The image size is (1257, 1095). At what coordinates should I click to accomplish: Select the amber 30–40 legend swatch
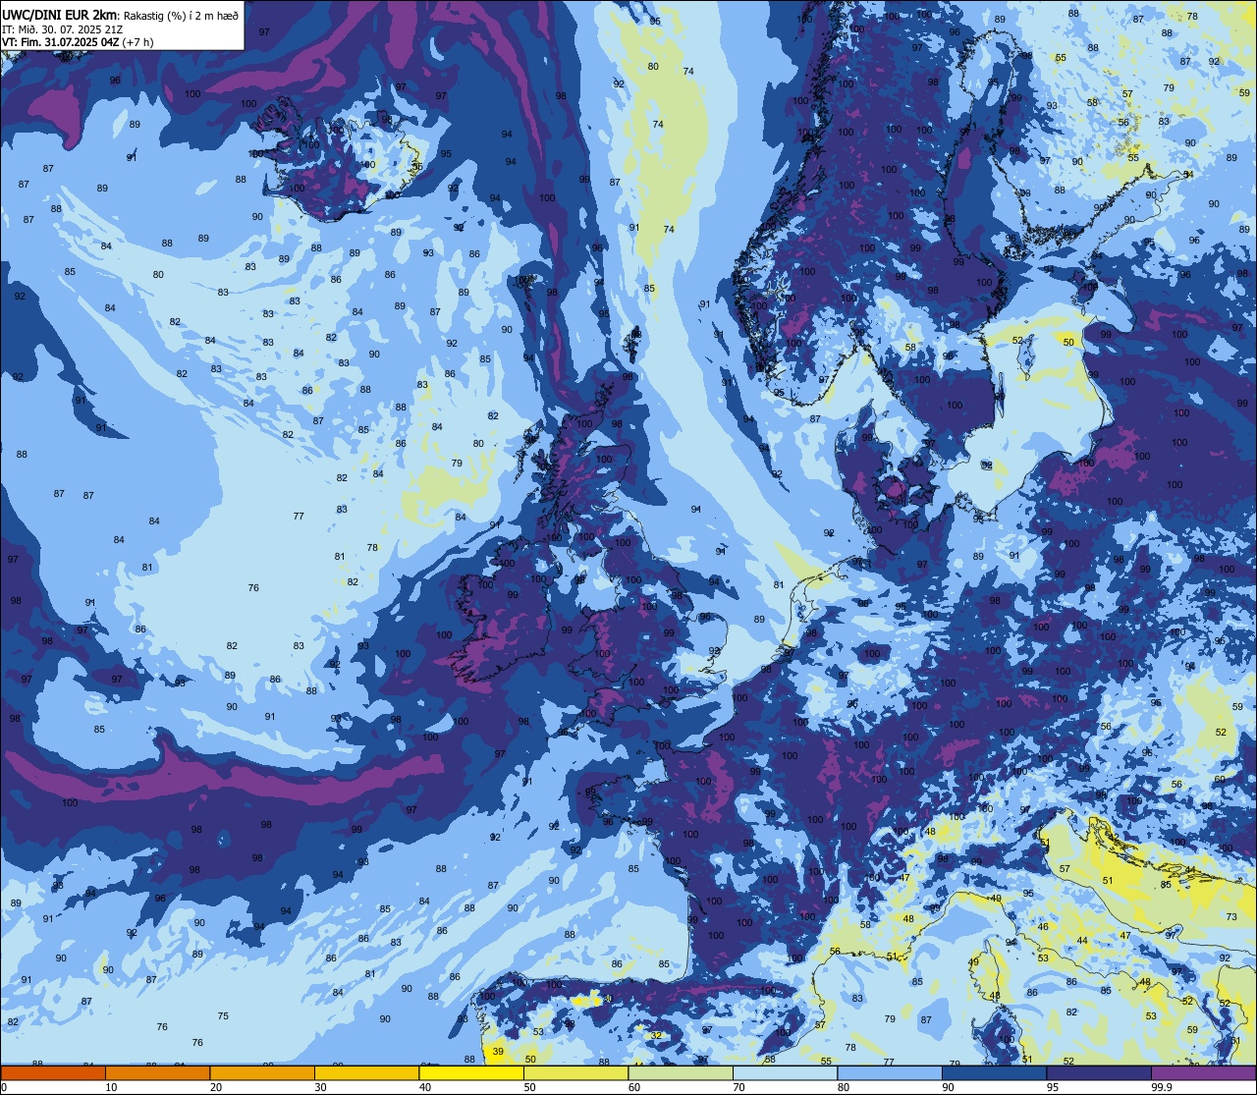[366, 1072]
